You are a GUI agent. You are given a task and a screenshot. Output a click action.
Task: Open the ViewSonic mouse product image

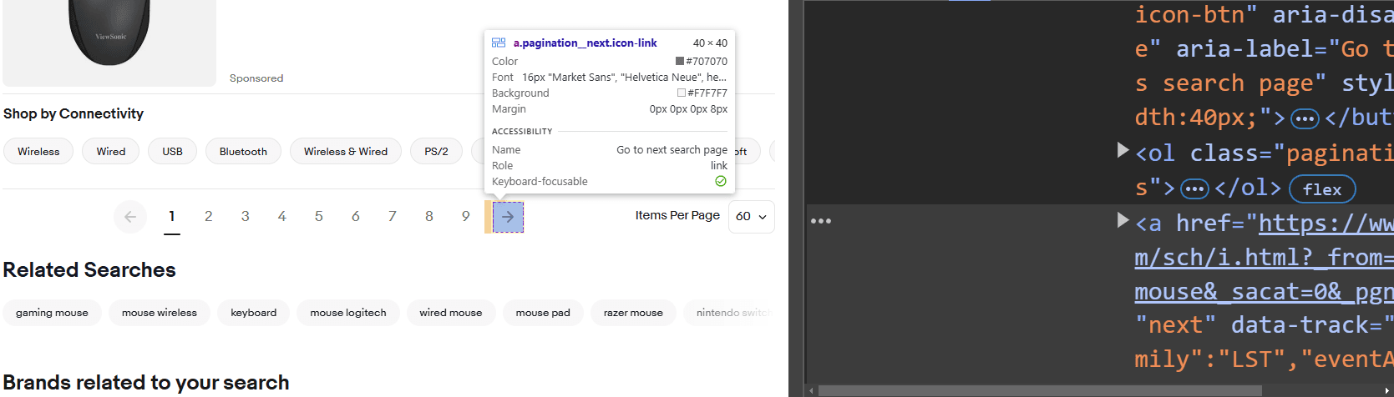(109, 42)
